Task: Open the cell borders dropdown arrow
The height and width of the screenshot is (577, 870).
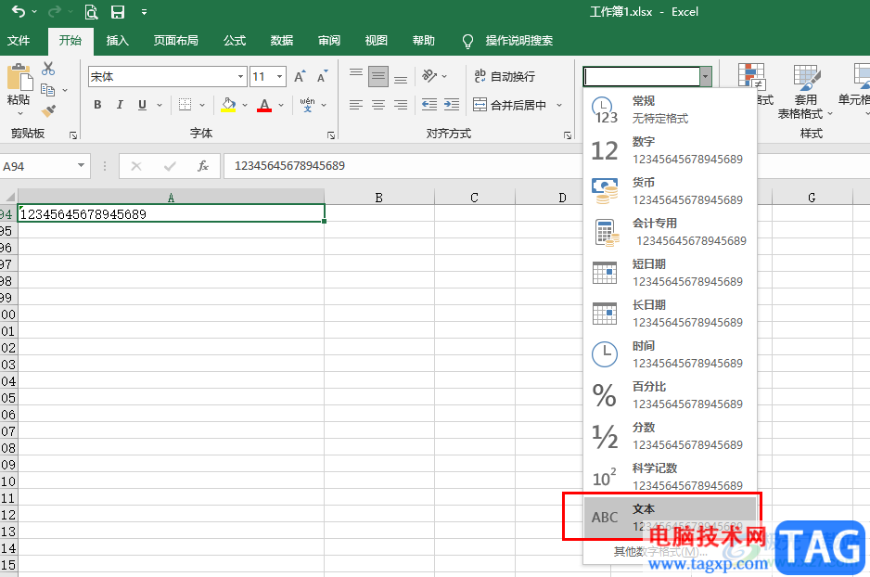Action: point(202,104)
